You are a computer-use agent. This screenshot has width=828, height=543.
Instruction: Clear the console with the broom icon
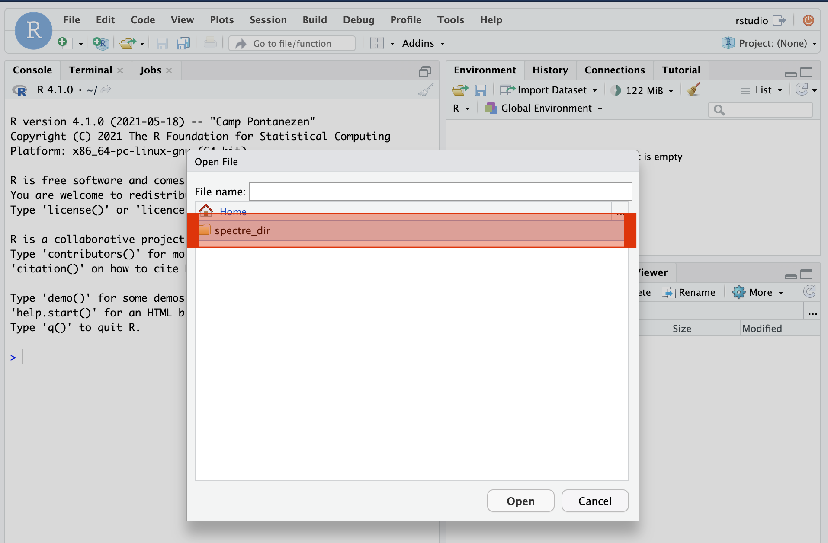pyautogui.click(x=426, y=90)
